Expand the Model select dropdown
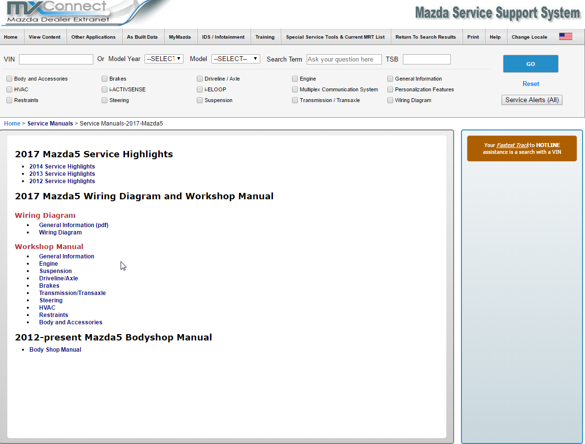 coord(235,59)
